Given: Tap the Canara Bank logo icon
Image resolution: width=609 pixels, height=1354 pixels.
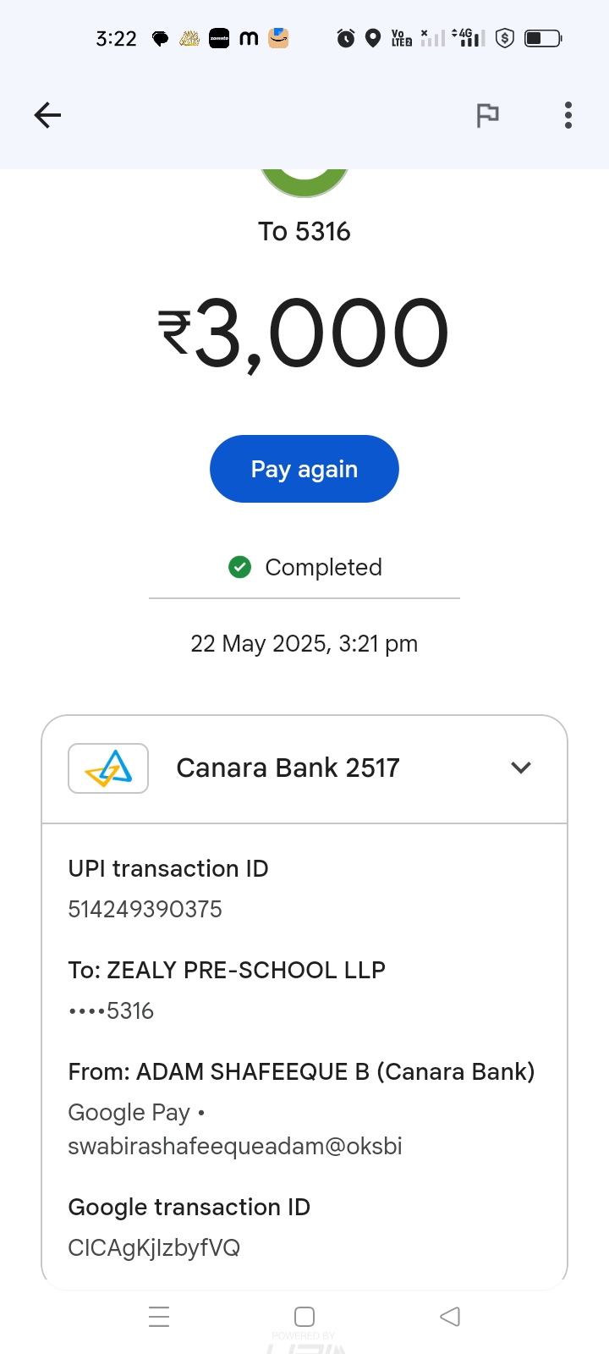Looking at the screenshot, I should click(x=108, y=768).
